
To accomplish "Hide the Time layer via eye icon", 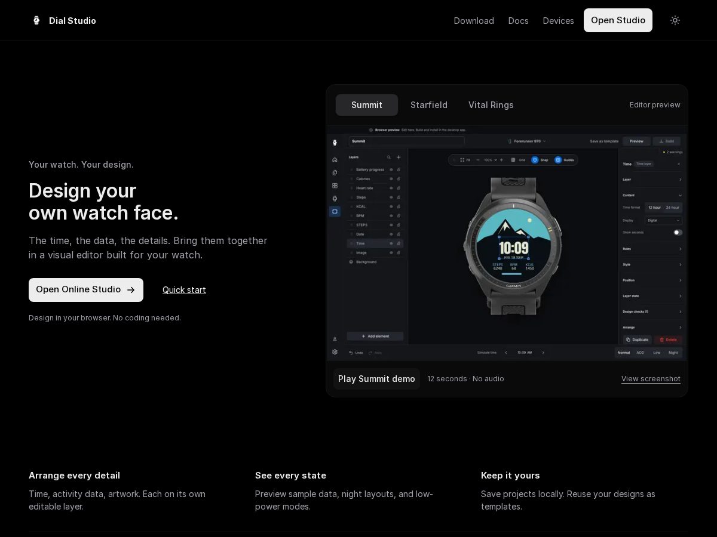I will click(391, 243).
